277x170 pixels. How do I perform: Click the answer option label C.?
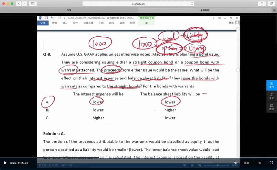click(47, 118)
